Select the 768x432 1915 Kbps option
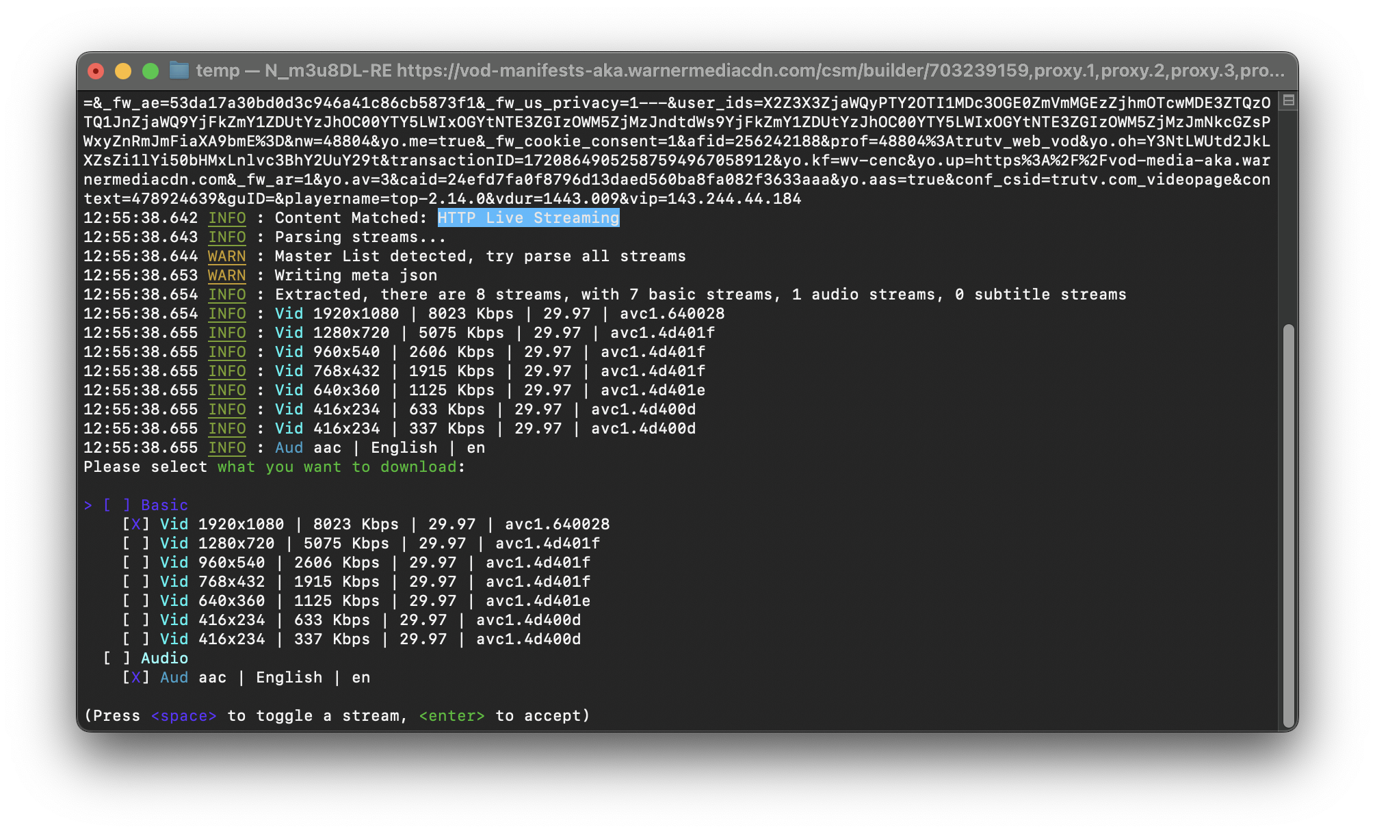This screenshot has width=1375, height=833. [x=135, y=582]
